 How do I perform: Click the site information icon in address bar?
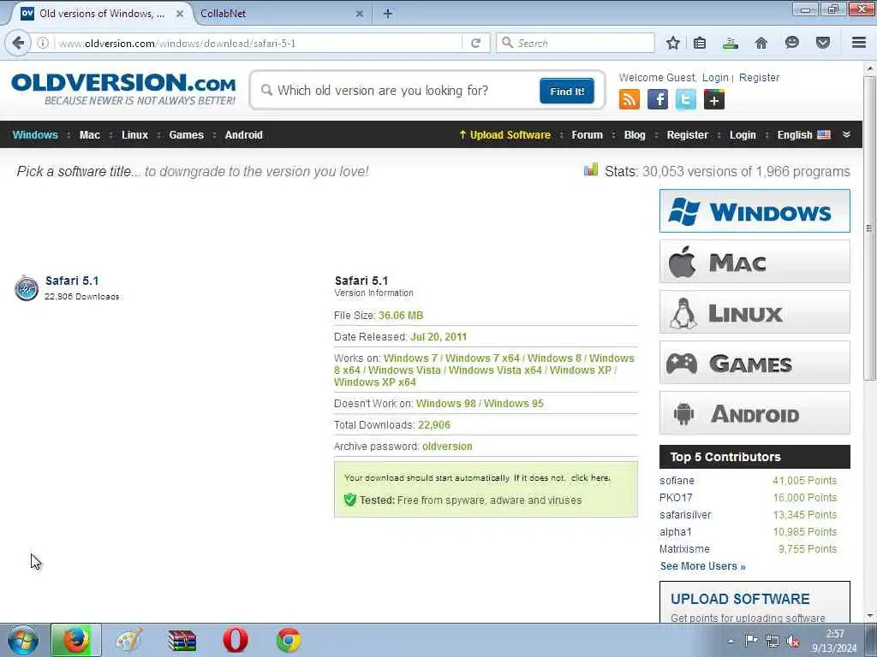43,43
